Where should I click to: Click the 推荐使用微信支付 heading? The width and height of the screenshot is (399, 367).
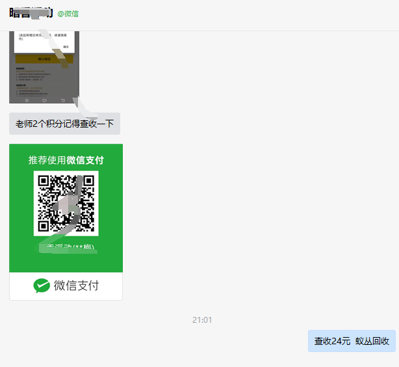66,160
